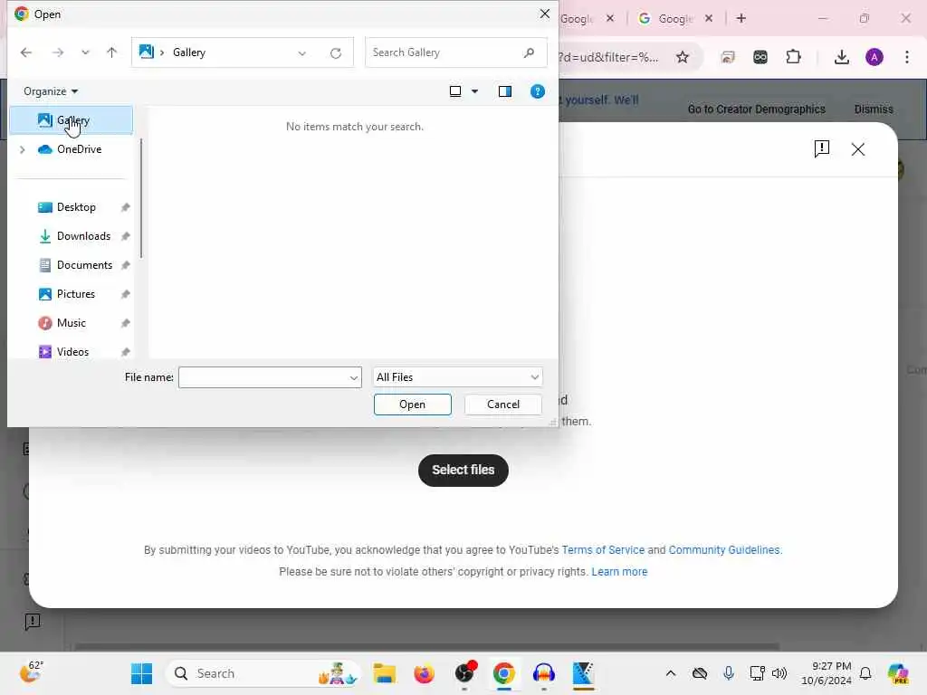Screen dimensions: 927x695
Task: Open the Documents folder
Action: coord(84,265)
